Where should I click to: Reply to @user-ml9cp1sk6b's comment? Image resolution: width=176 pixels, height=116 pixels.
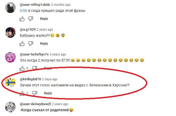point(44,19)
